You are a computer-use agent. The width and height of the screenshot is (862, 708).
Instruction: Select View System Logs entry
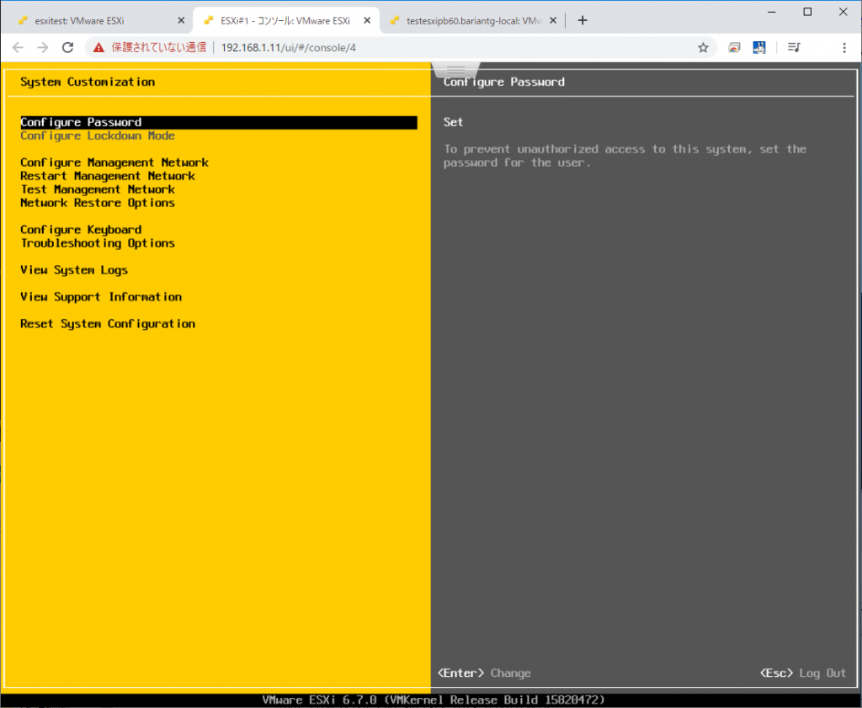pyautogui.click(x=74, y=270)
